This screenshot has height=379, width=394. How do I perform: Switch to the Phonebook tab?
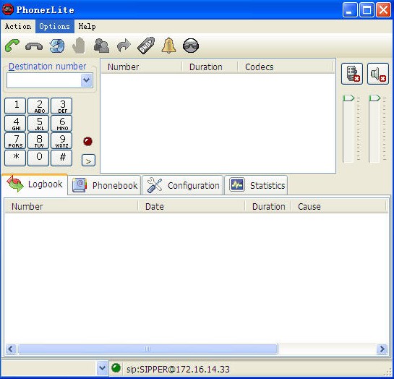105,185
